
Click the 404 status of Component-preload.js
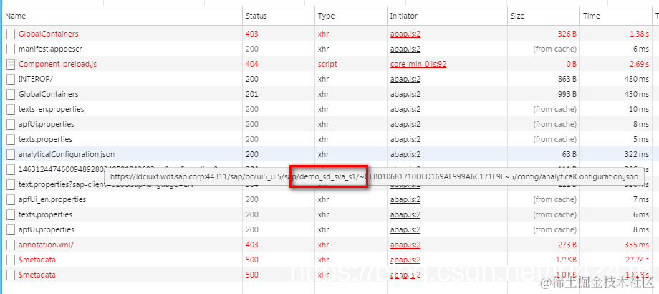(x=251, y=64)
